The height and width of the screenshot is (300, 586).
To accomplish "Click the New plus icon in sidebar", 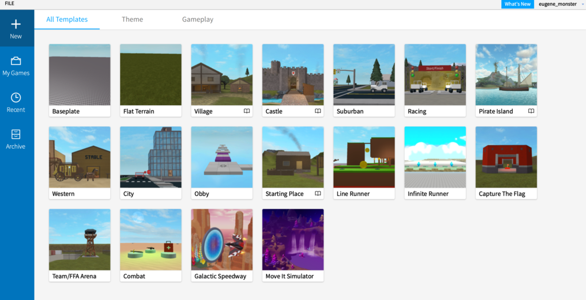I will (15, 24).
